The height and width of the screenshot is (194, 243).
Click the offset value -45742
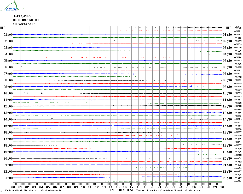point(238,77)
